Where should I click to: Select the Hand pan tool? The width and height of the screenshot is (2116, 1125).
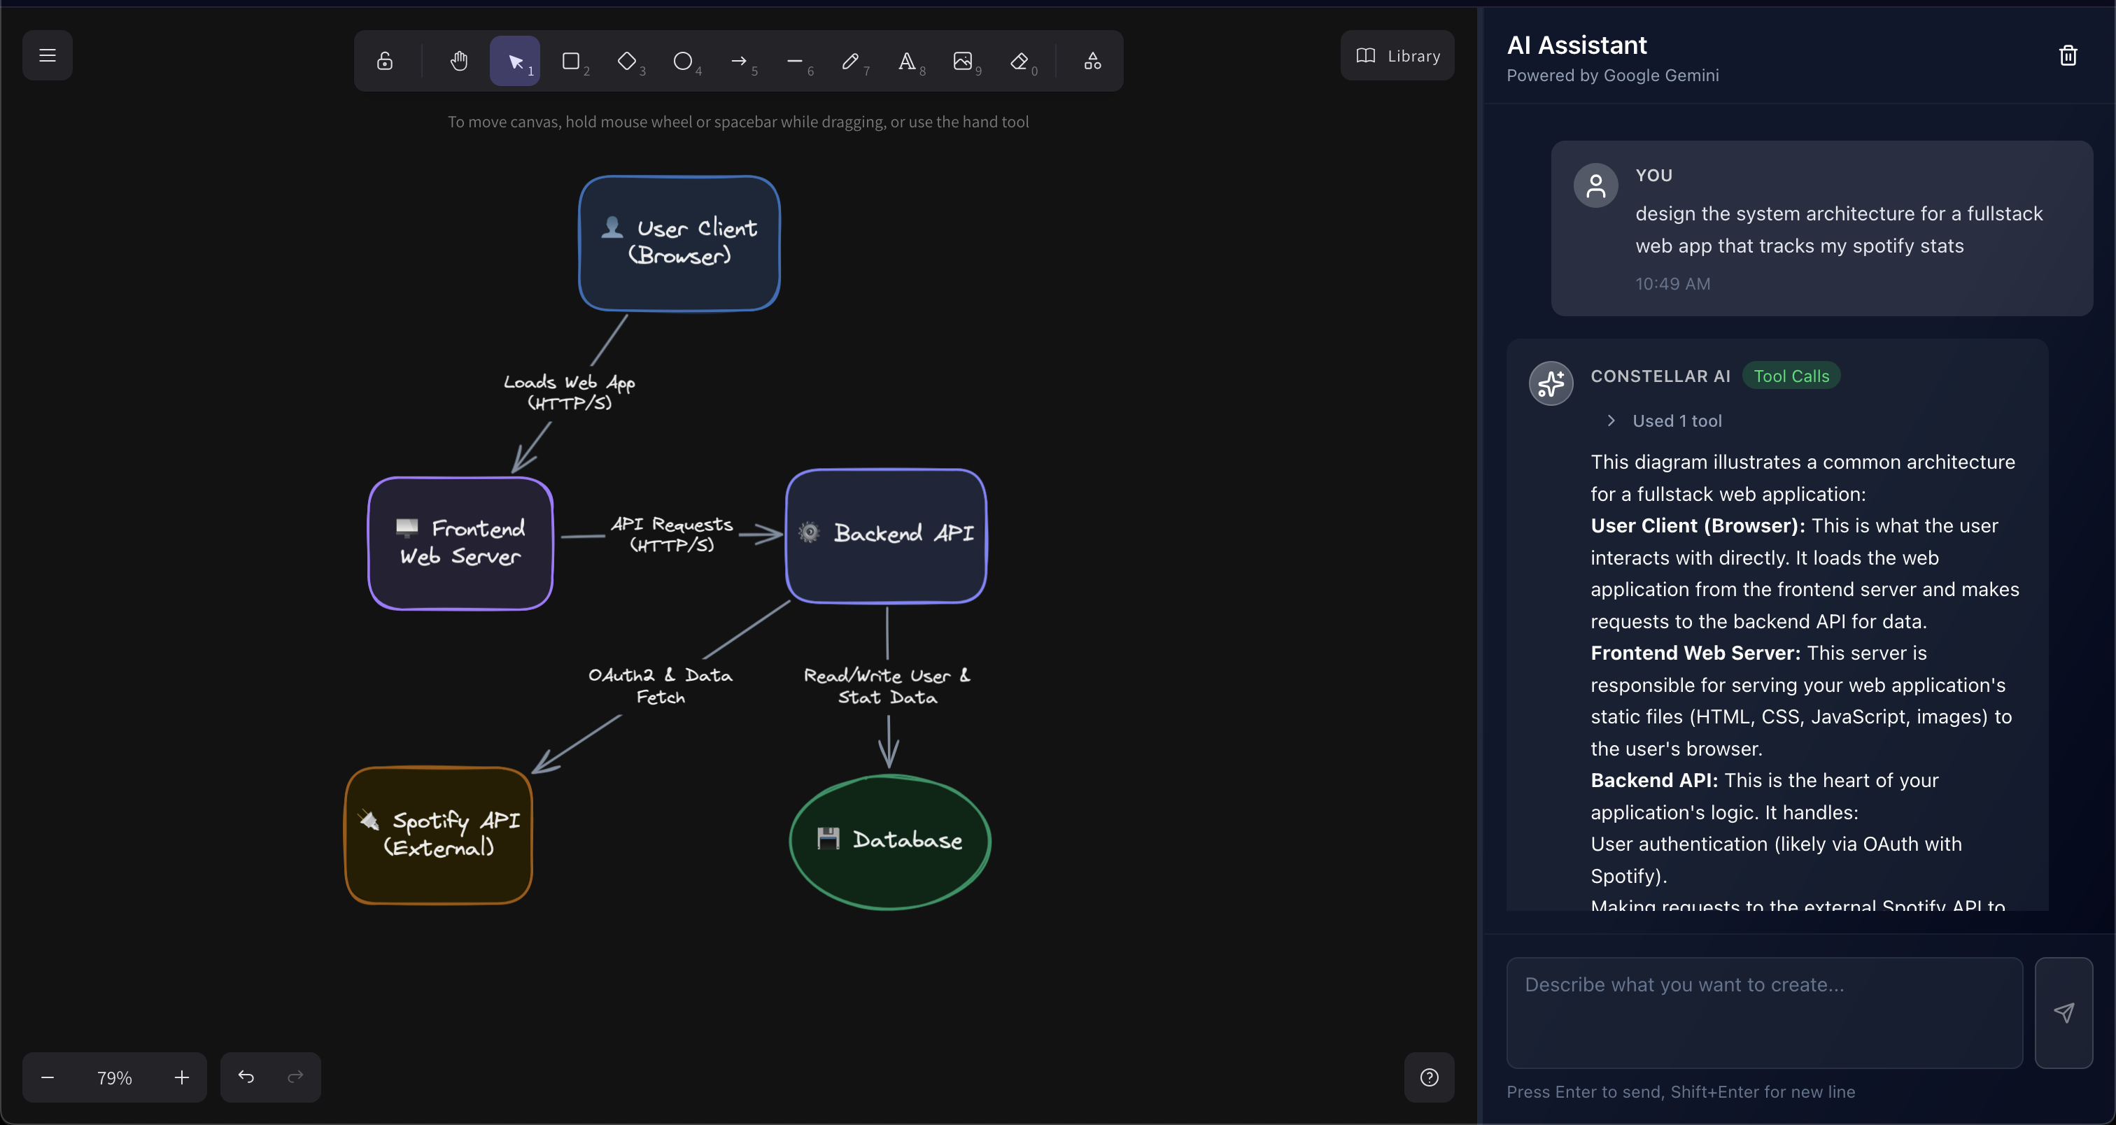(458, 61)
